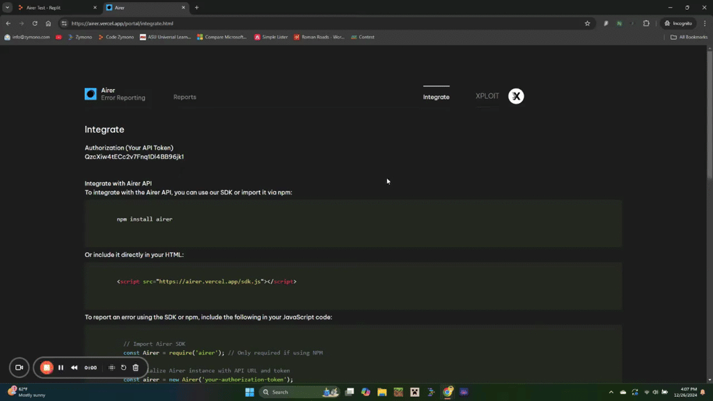This screenshot has height=401, width=713.
Task: Click the recorder grid effects icon
Action: 111,368
